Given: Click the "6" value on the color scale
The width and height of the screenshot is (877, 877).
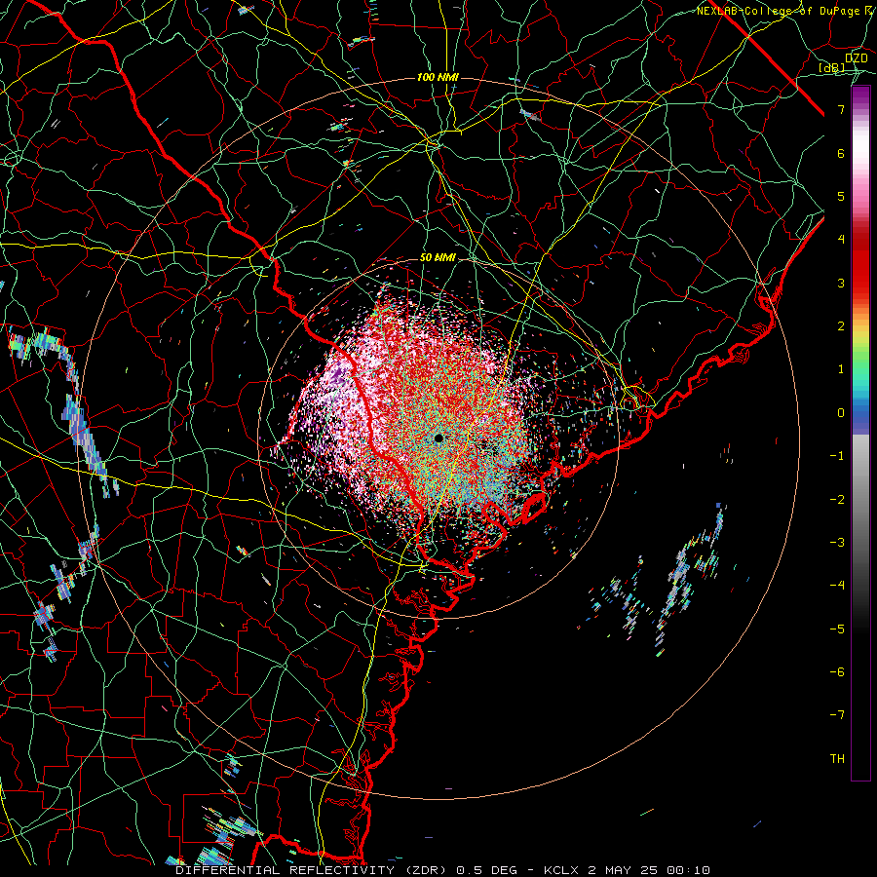Looking at the screenshot, I should (x=841, y=153).
